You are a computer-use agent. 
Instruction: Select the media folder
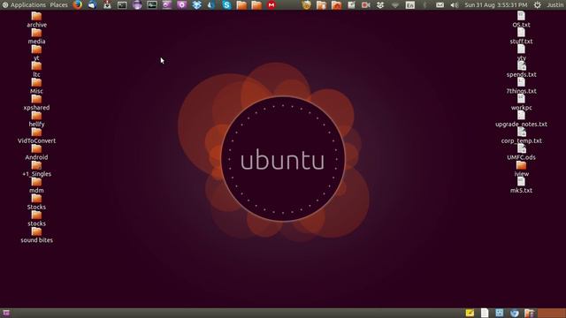(36, 36)
